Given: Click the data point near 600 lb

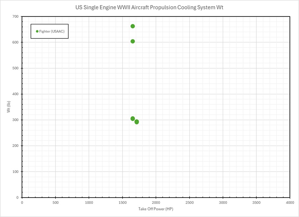Looking at the screenshot, I should (x=133, y=41).
